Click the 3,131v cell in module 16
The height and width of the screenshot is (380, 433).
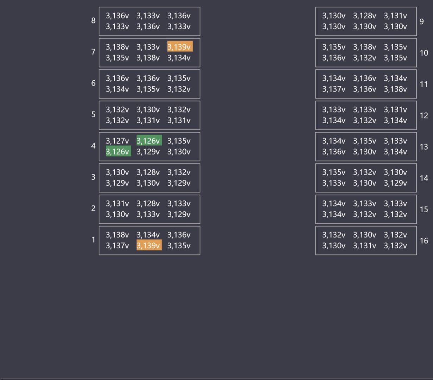[364, 246]
